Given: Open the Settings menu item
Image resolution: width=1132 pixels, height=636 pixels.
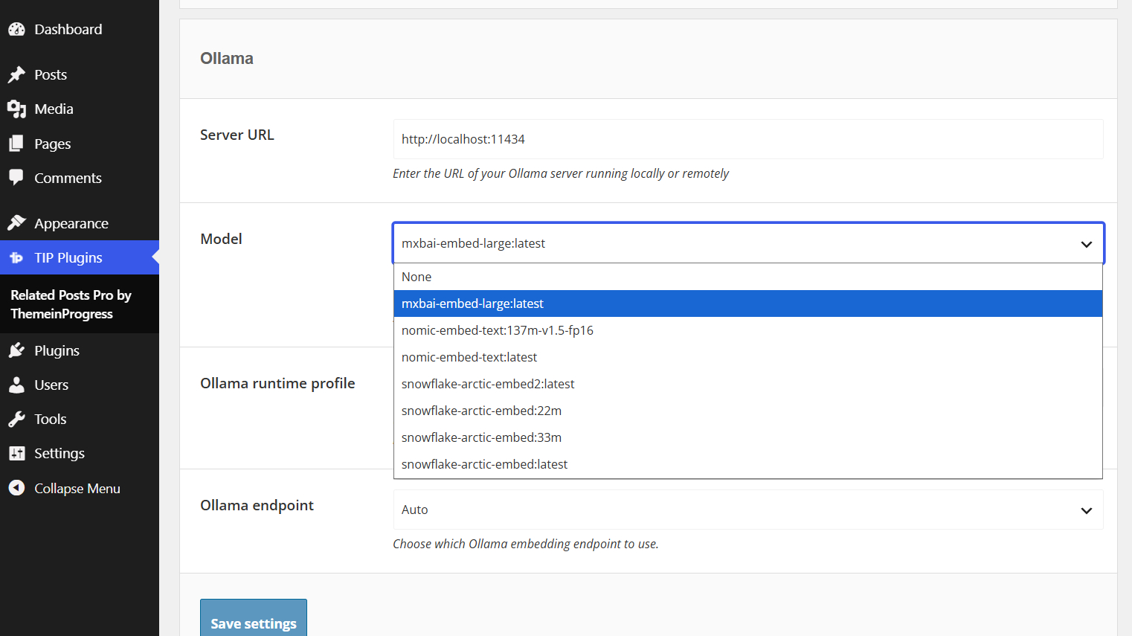Looking at the screenshot, I should [80, 454].
